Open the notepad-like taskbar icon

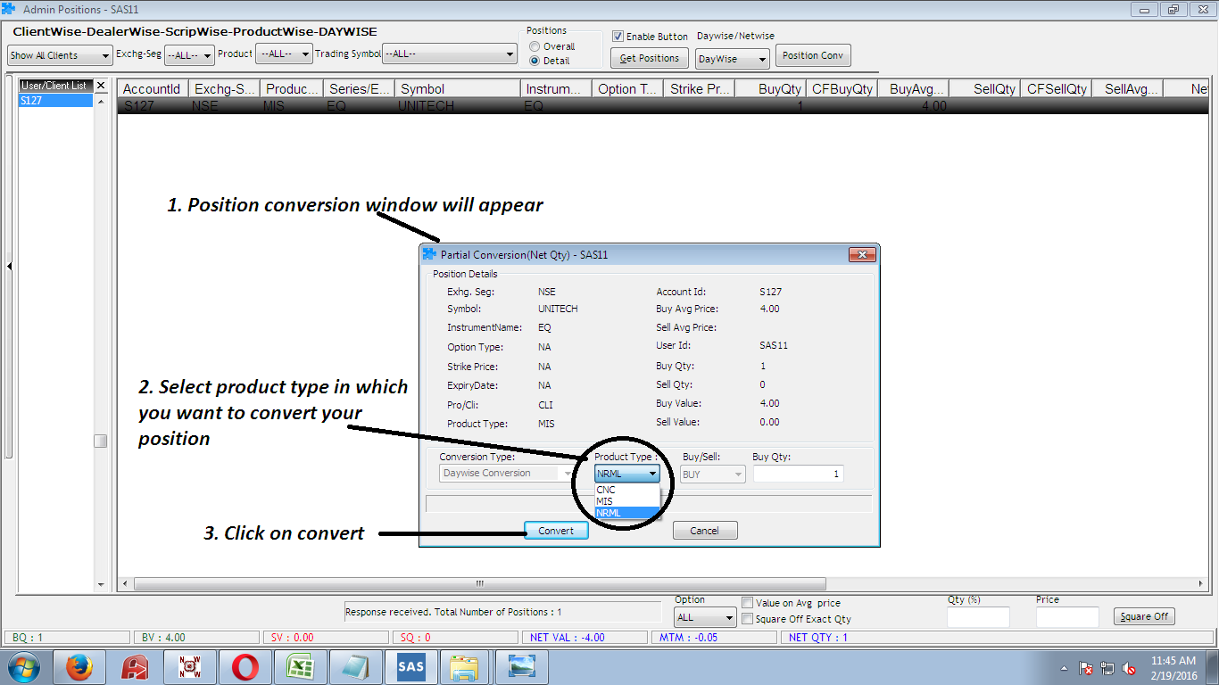click(355, 667)
